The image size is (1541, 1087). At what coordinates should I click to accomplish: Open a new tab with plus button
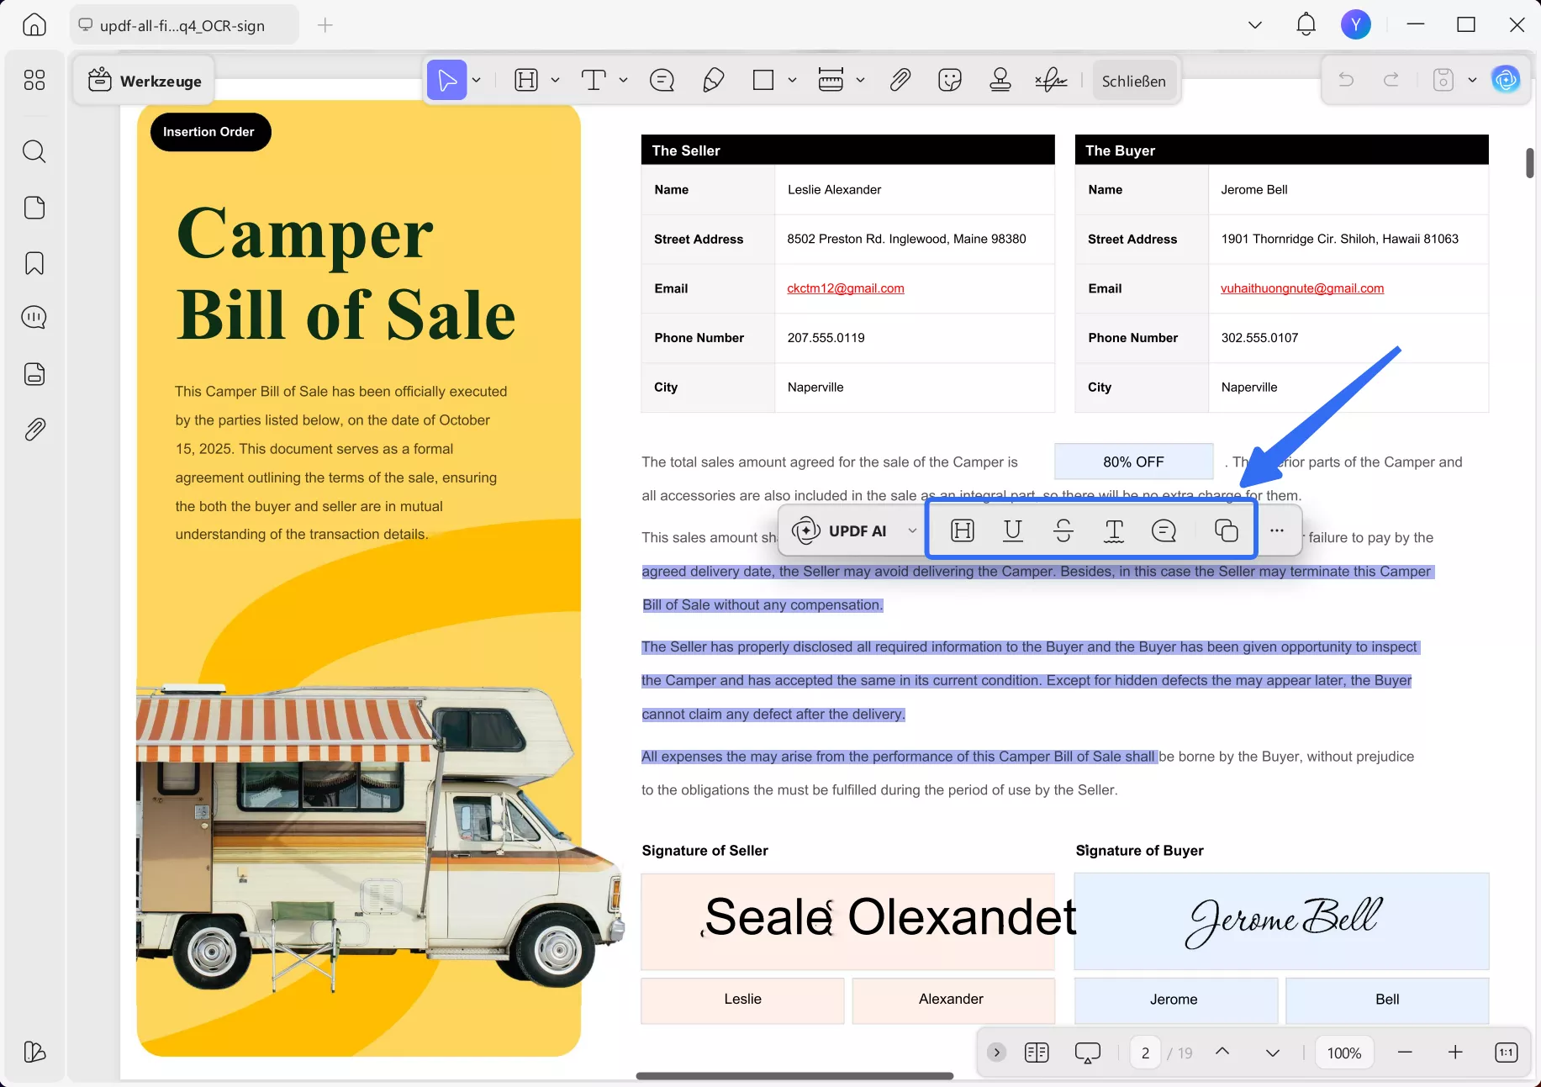(325, 25)
